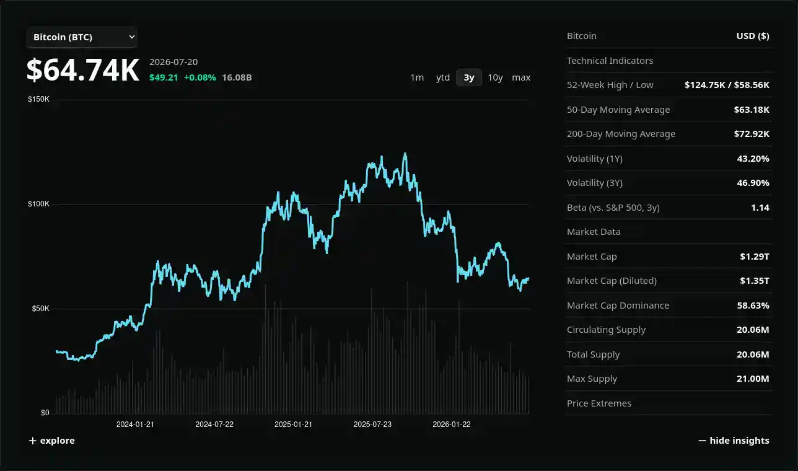Click the 50-Day Moving Average label

[x=618, y=110]
